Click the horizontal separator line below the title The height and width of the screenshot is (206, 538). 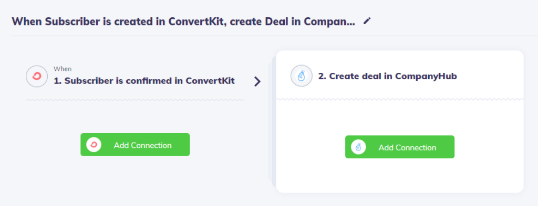[x=274, y=36]
